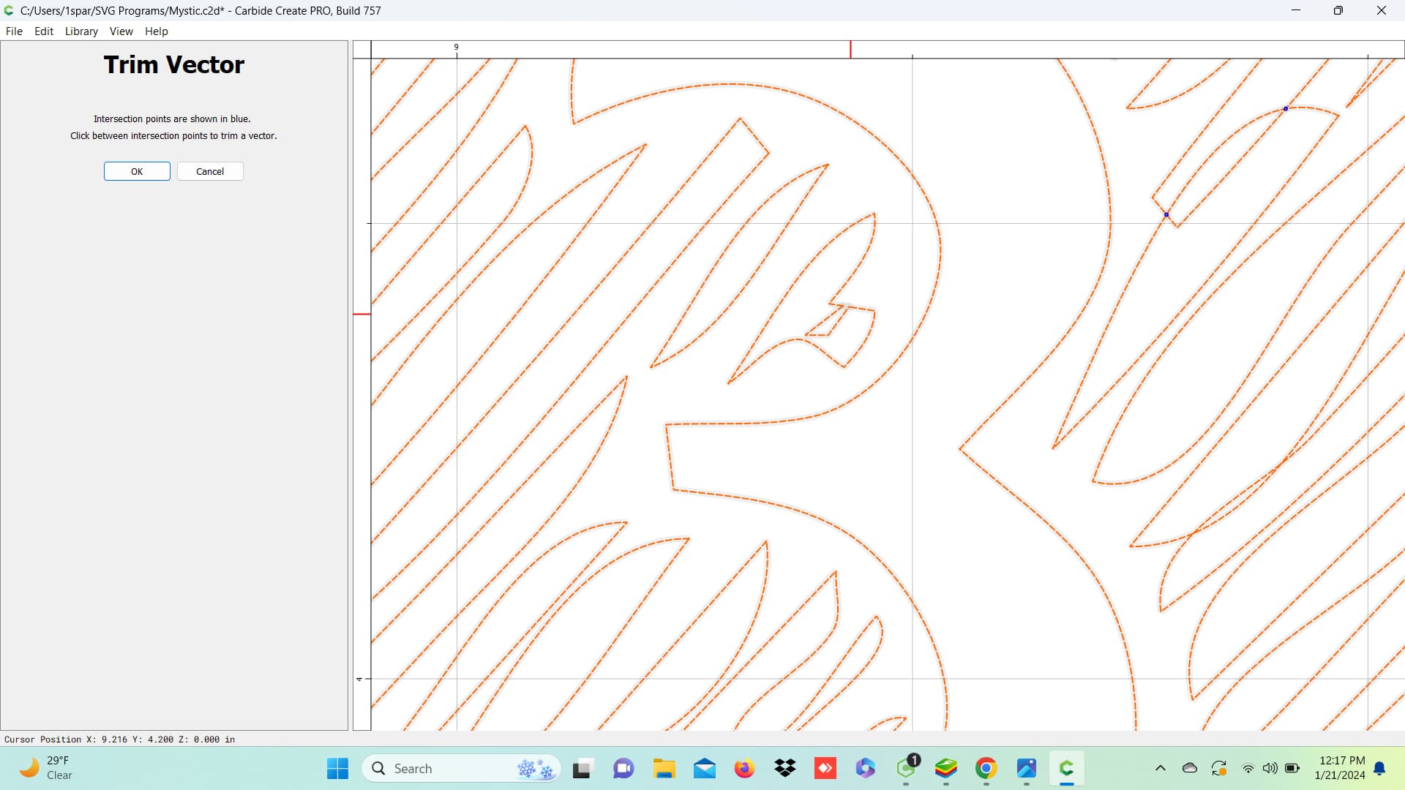Open the Library menu
Image resolution: width=1405 pixels, height=790 pixels.
(81, 31)
